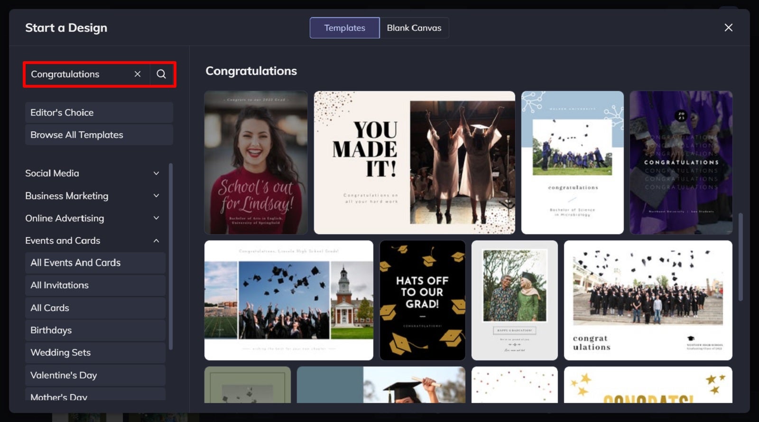Image resolution: width=759 pixels, height=422 pixels.
Task: Choose the Bachelor of Science light blue template
Action: (572, 163)
